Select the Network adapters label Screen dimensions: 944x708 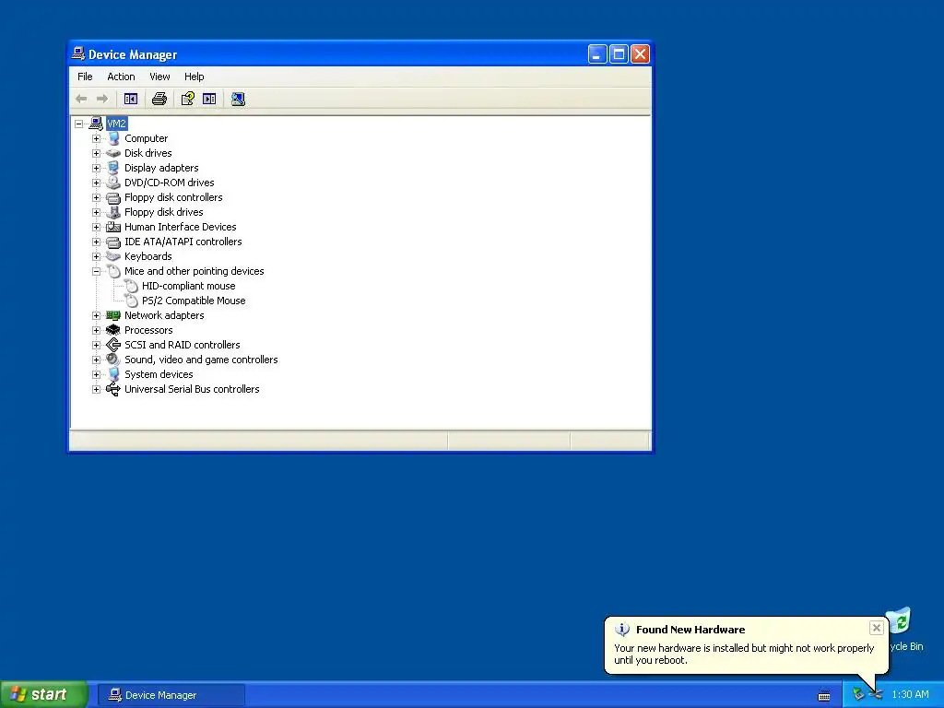164,315
